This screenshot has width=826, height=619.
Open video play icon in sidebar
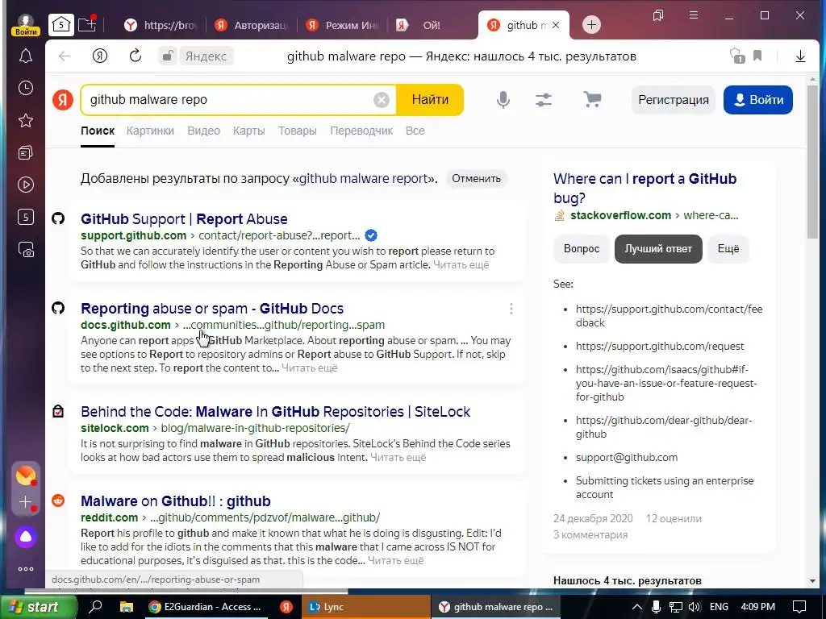coord(25,185)
